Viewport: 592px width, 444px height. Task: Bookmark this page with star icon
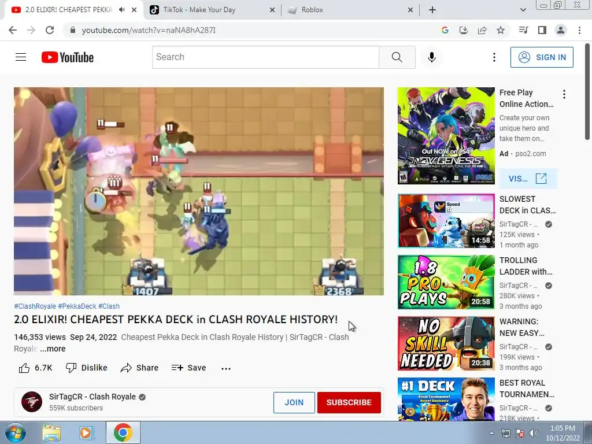click(x=501, y=30)
